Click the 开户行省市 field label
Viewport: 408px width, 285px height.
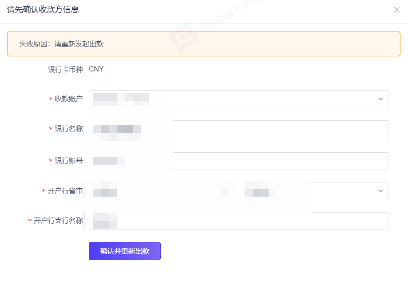pos(65,191)
